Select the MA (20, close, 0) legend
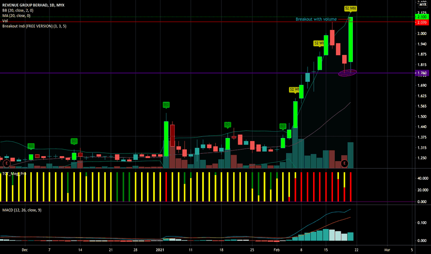Image resolution: width=431 pixels, height=254 pixels. point(16,16)
